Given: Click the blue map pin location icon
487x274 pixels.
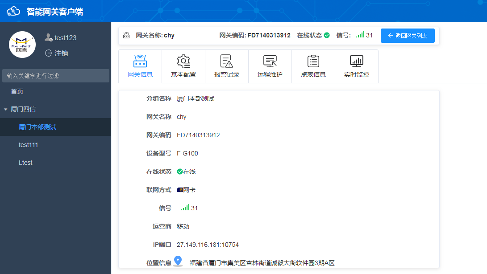Looking at the screenshot, I should (178, 261).
